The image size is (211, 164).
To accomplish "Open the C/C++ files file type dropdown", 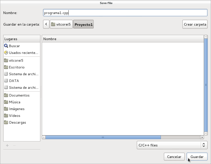I will point(172,145).
